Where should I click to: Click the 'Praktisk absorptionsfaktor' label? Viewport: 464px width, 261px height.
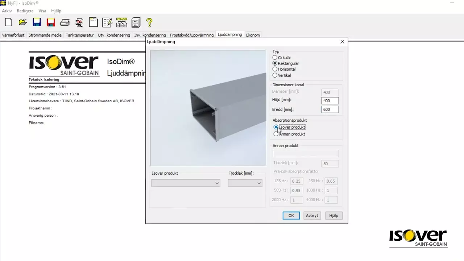pyautogui.click(x=296, y=171)
